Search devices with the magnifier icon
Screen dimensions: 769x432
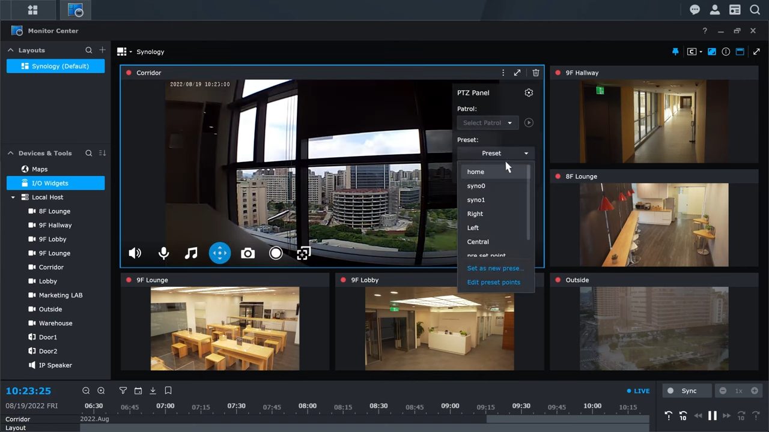88,153
